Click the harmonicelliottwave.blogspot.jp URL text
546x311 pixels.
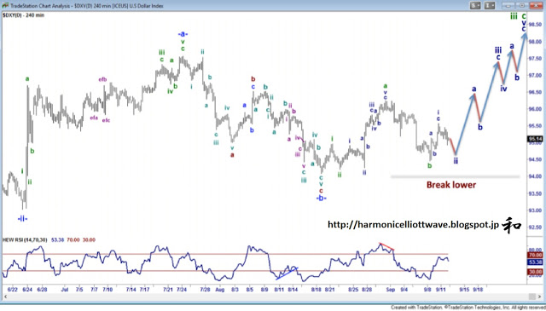(x=413, y=225)
